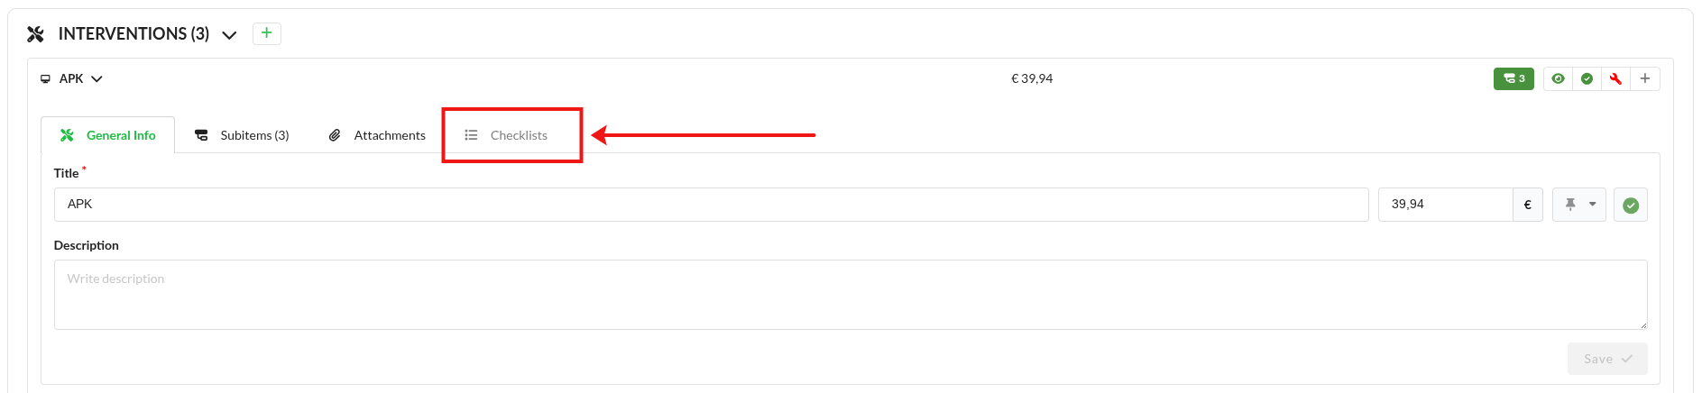Screen dimensions: 1702x393
Task: Click the price field showing 39,94
Action: [x=1445, y=205]
